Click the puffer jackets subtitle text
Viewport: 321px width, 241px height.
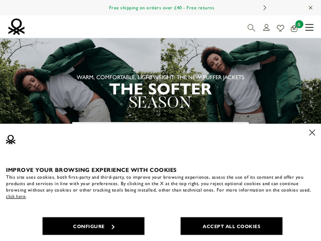(160, 77)
